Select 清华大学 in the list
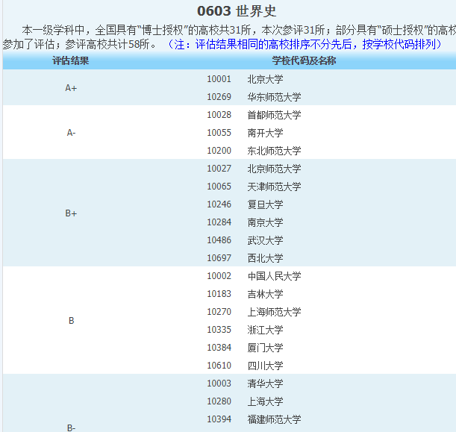The image size is (456, 432). tap(265, 384)
